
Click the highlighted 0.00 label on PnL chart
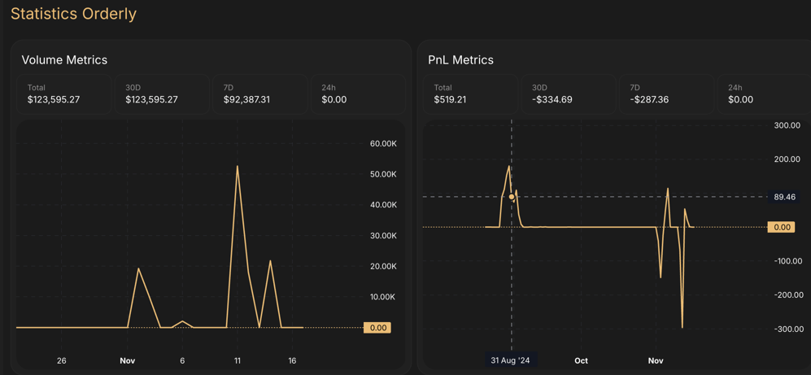(782, 228)
